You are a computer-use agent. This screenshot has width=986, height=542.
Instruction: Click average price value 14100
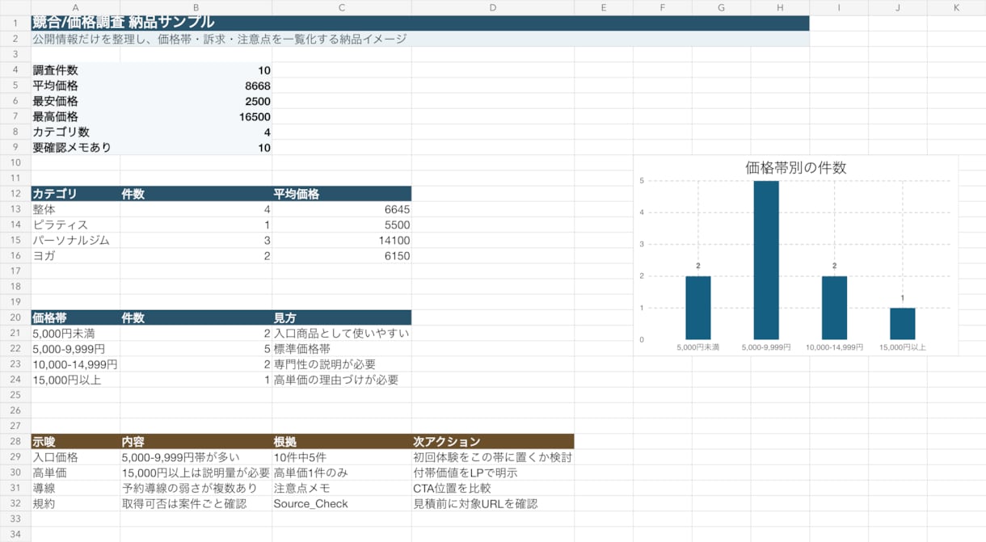(342, 240)
